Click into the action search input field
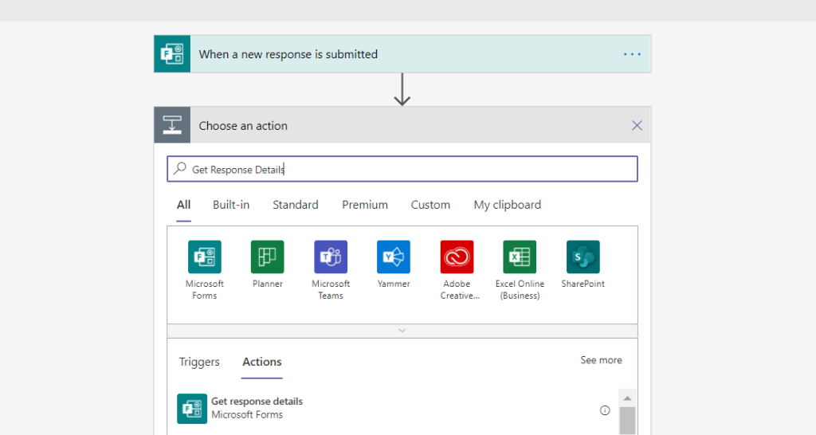This screenshot has height=435, width=816. click(x=402, y=169)
